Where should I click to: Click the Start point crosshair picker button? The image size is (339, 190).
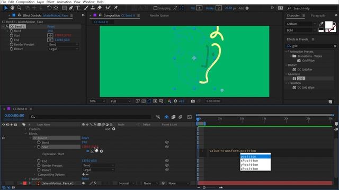(50, 35)
